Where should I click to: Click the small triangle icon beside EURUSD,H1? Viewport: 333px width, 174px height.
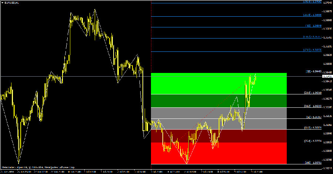click(x=2, y=3)
